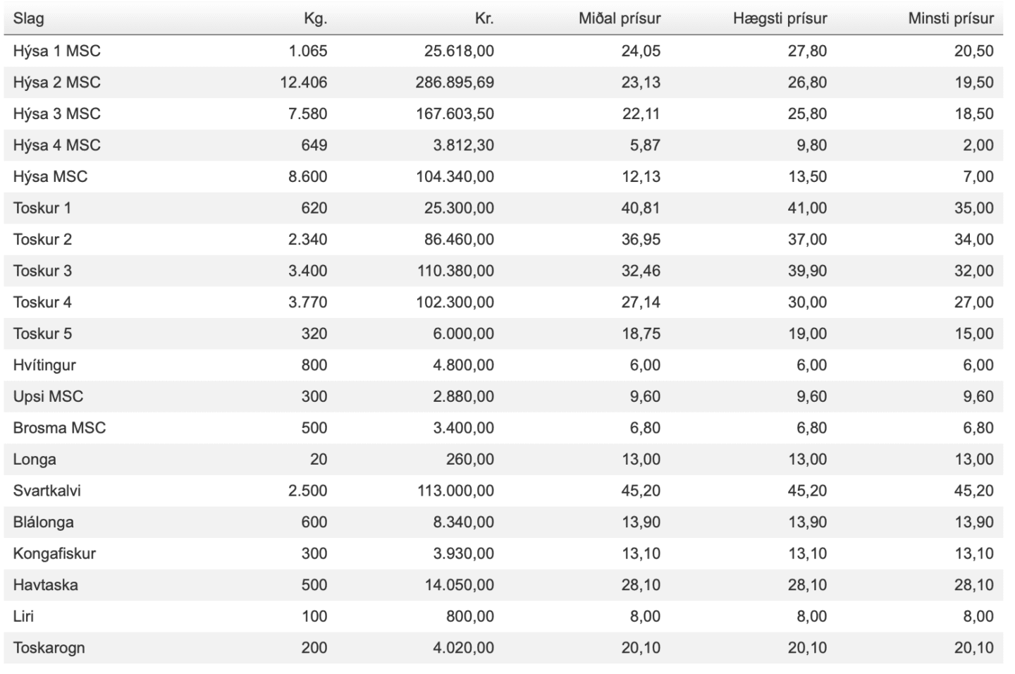
Task: Click the Toskur 1 species cell
Action: [x=42, y=208]
